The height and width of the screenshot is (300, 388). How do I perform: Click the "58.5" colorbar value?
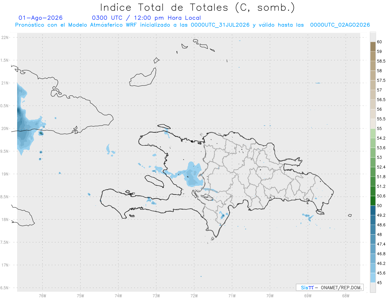point(381,61)
